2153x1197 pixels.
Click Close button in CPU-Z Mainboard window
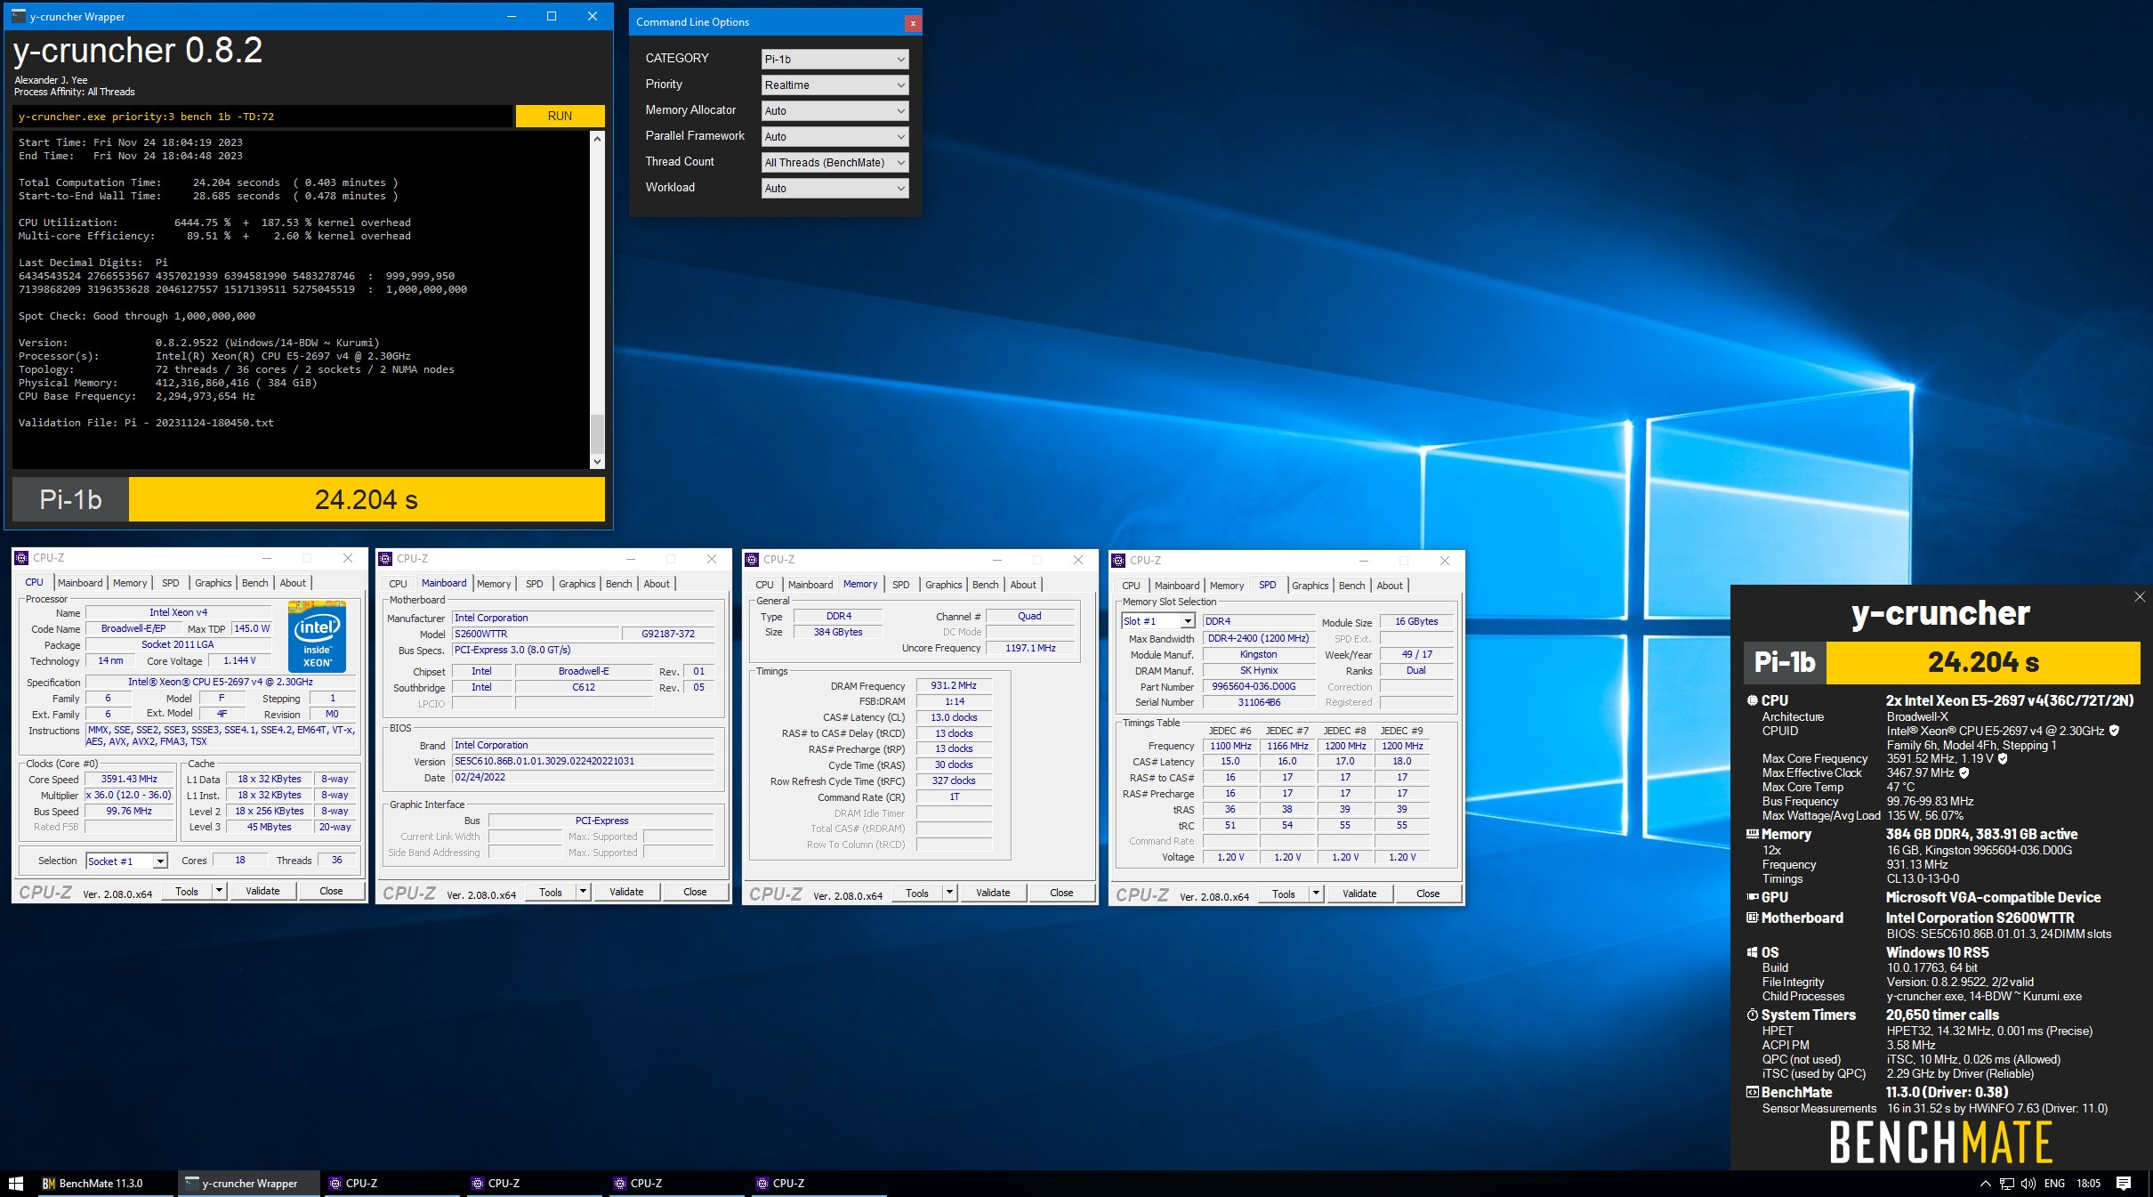coord(695,892)
